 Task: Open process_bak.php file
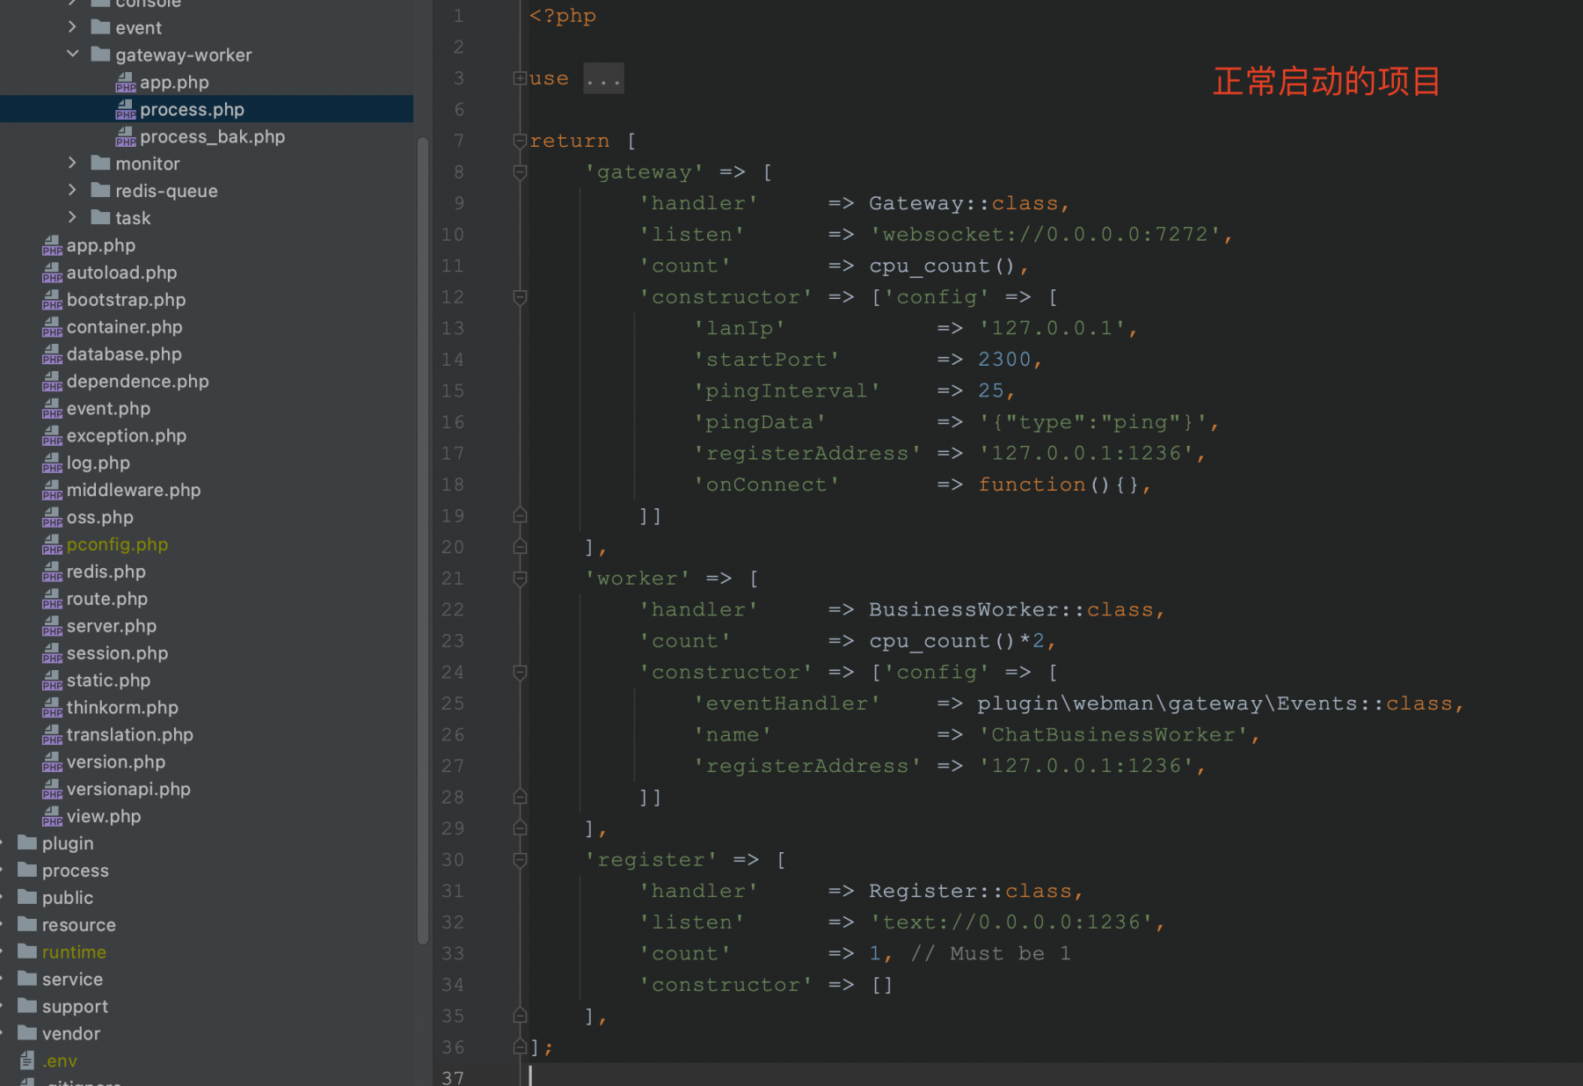(212, 136)
